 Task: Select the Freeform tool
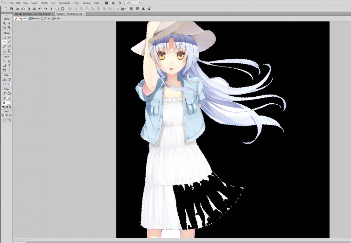[x=4, y=70]
